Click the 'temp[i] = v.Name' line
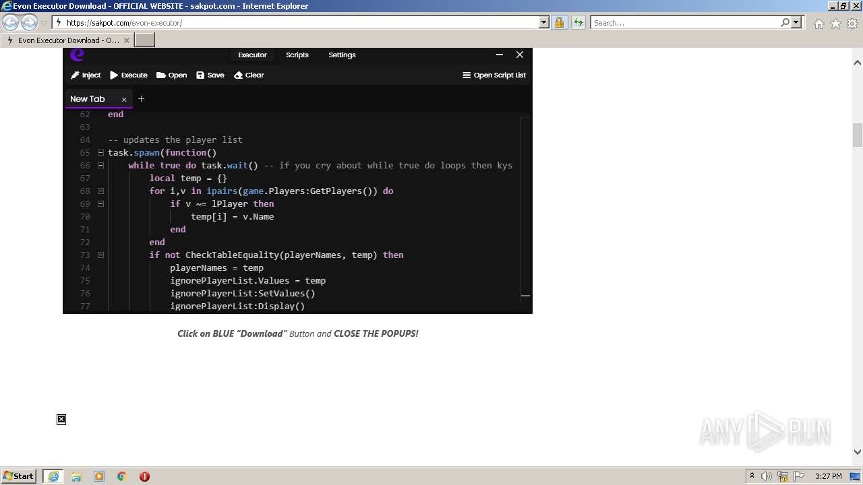The width and height of the screenshot is (863, 485). click(x=232, y=216)
